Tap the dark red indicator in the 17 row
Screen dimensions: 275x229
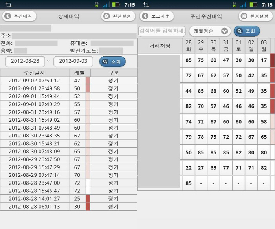click(272, 60)
